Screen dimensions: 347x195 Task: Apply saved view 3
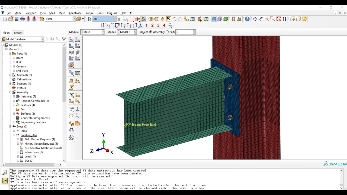pyautogui.click(x=158, y=25)
